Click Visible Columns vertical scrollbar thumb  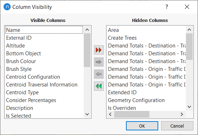[x=87, y=50]
